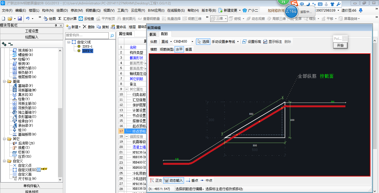Screen dimensions: 379x193
Task: Undo the last action with the blue arrow
Action: click(28, 19)
